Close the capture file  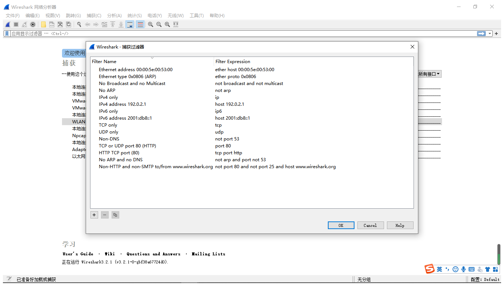pyautogui.click(x=60, y=24)
